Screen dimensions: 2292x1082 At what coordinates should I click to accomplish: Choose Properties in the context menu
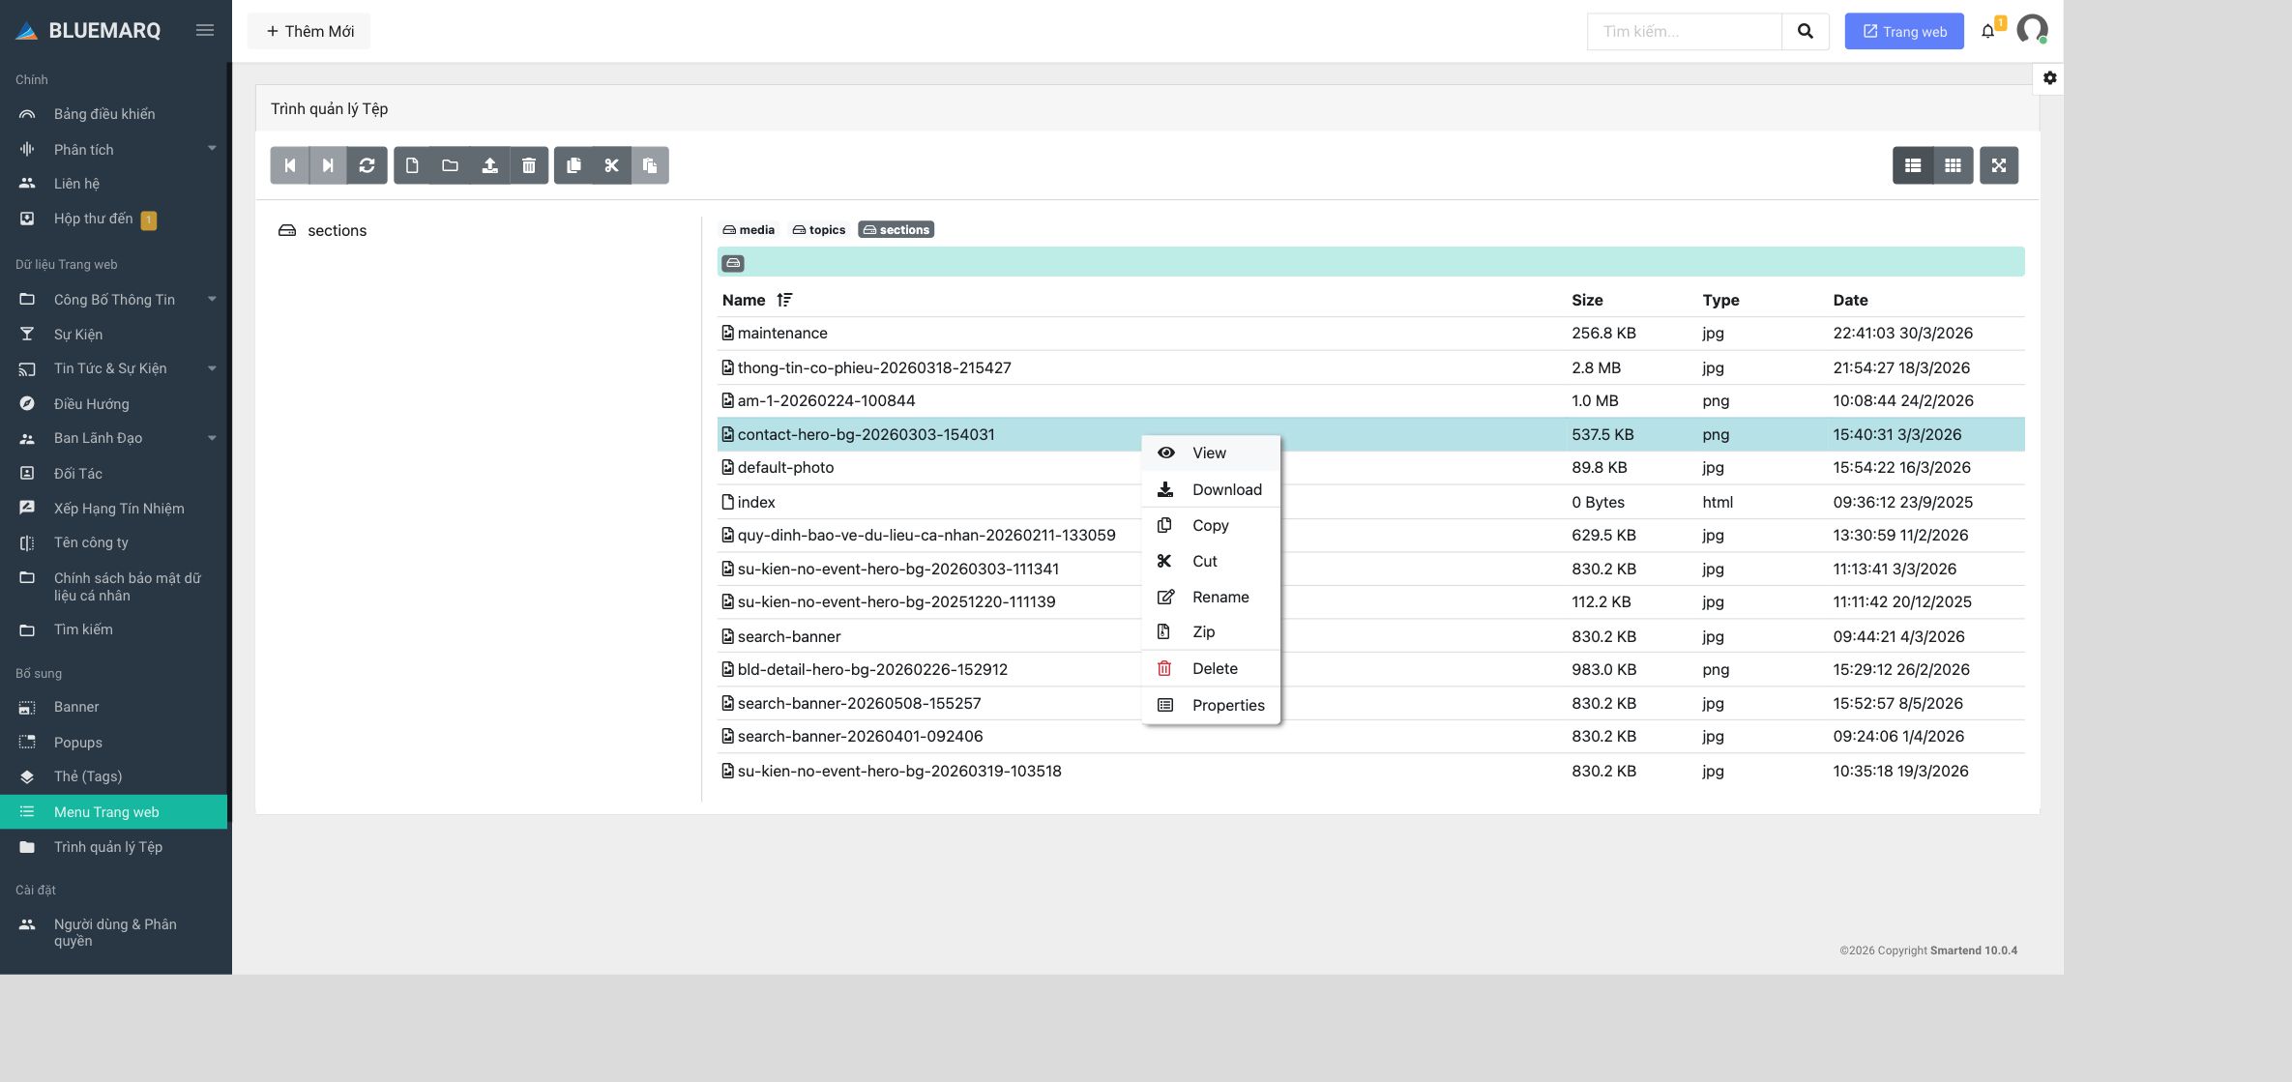(1211, 705)
